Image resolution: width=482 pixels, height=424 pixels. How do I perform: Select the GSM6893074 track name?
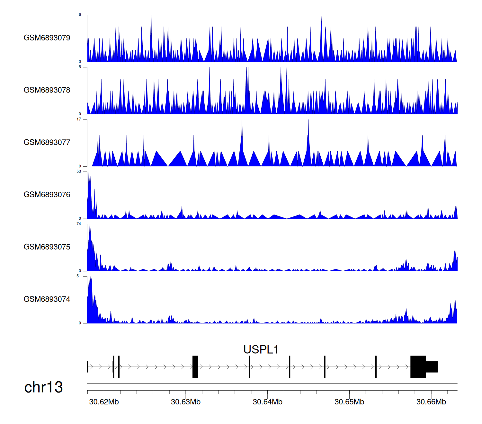pyautogui.click(x=47, y=299)
